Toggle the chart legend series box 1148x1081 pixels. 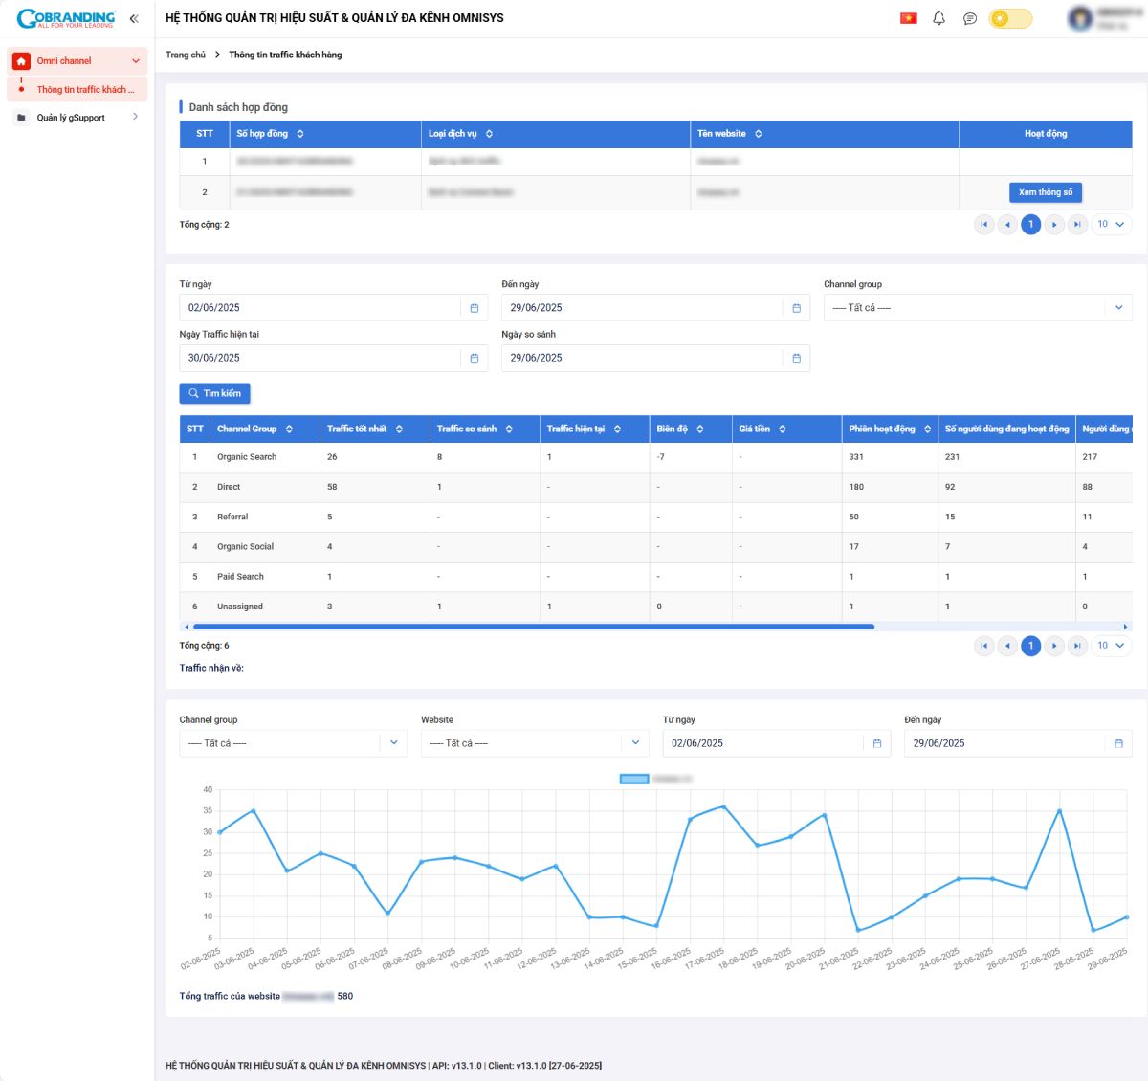coord(634,779)
